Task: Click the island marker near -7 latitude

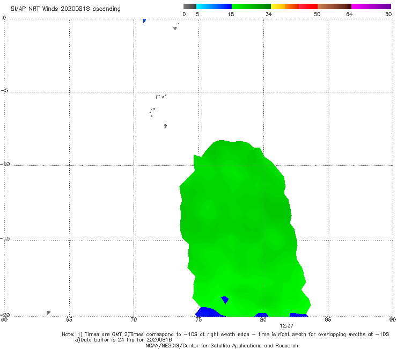Action: (165, 126)
